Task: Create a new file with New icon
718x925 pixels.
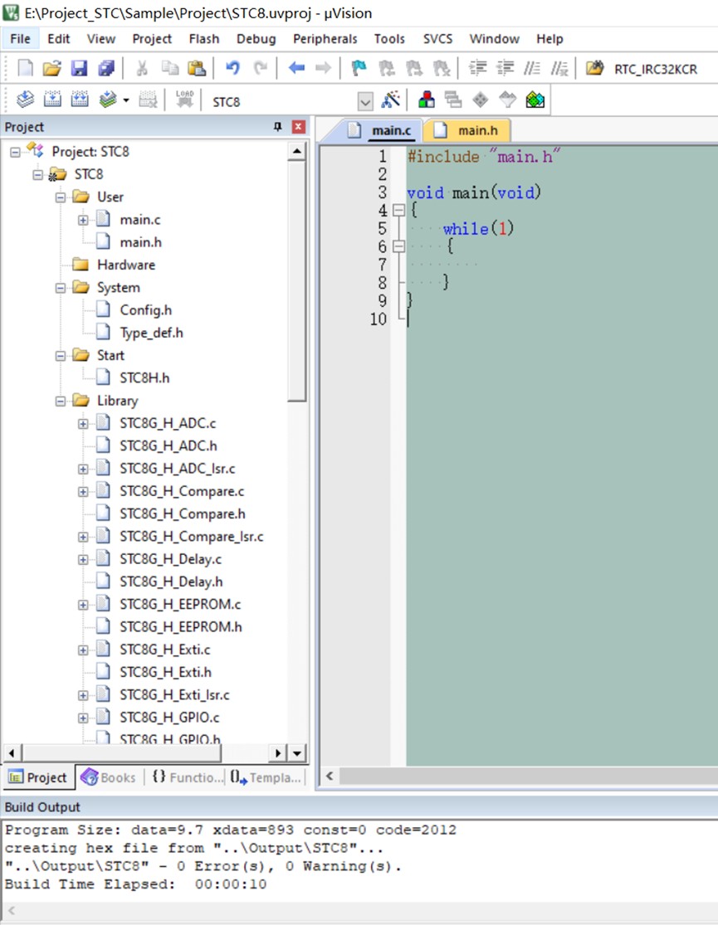Action: 26,68
